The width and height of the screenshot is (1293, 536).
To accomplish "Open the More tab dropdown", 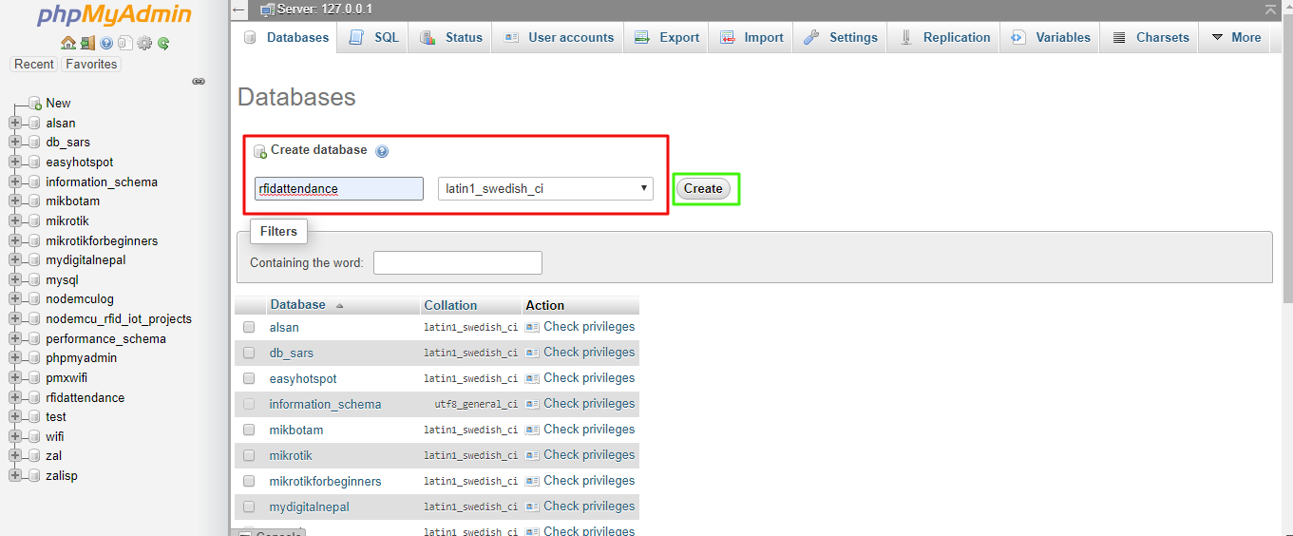I will point(1236,37).
